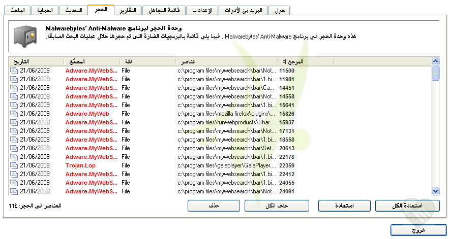Click the galaplayer path entry
449x239 pixels.
pyautogui.click(x=226, y=165)
